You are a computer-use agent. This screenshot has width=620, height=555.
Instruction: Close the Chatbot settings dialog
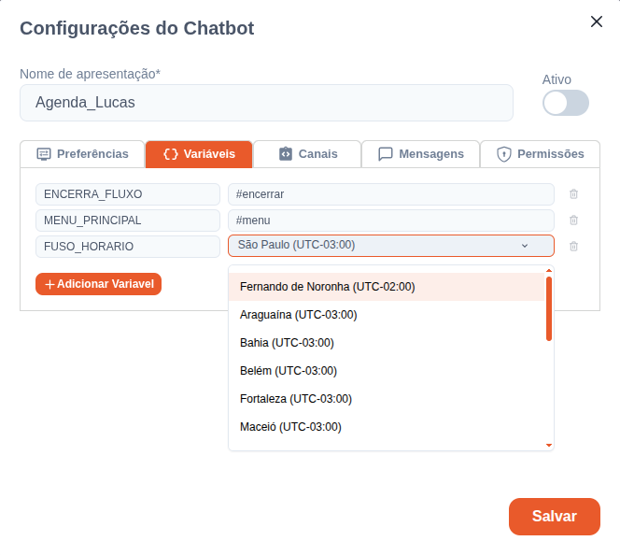(x=597, y=21)
